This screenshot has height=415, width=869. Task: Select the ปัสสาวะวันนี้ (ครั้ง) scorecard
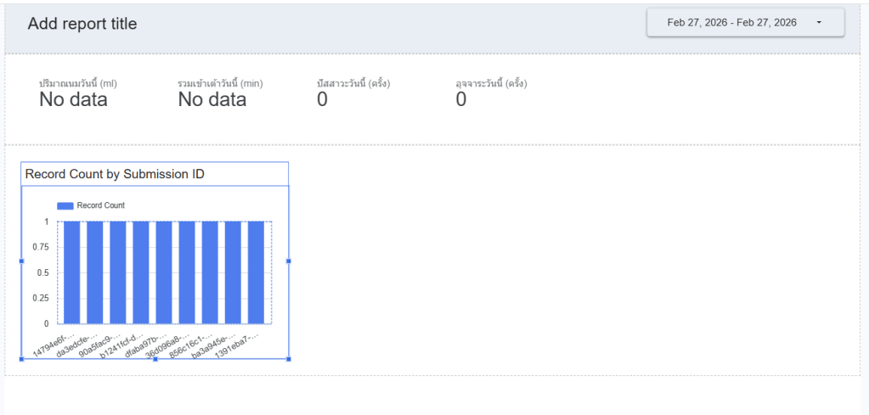pos(353,93)
